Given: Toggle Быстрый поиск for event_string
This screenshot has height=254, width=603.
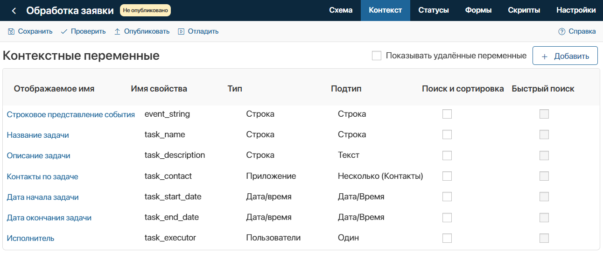Looking at the screenshot, I should click(x=544, y=114).
